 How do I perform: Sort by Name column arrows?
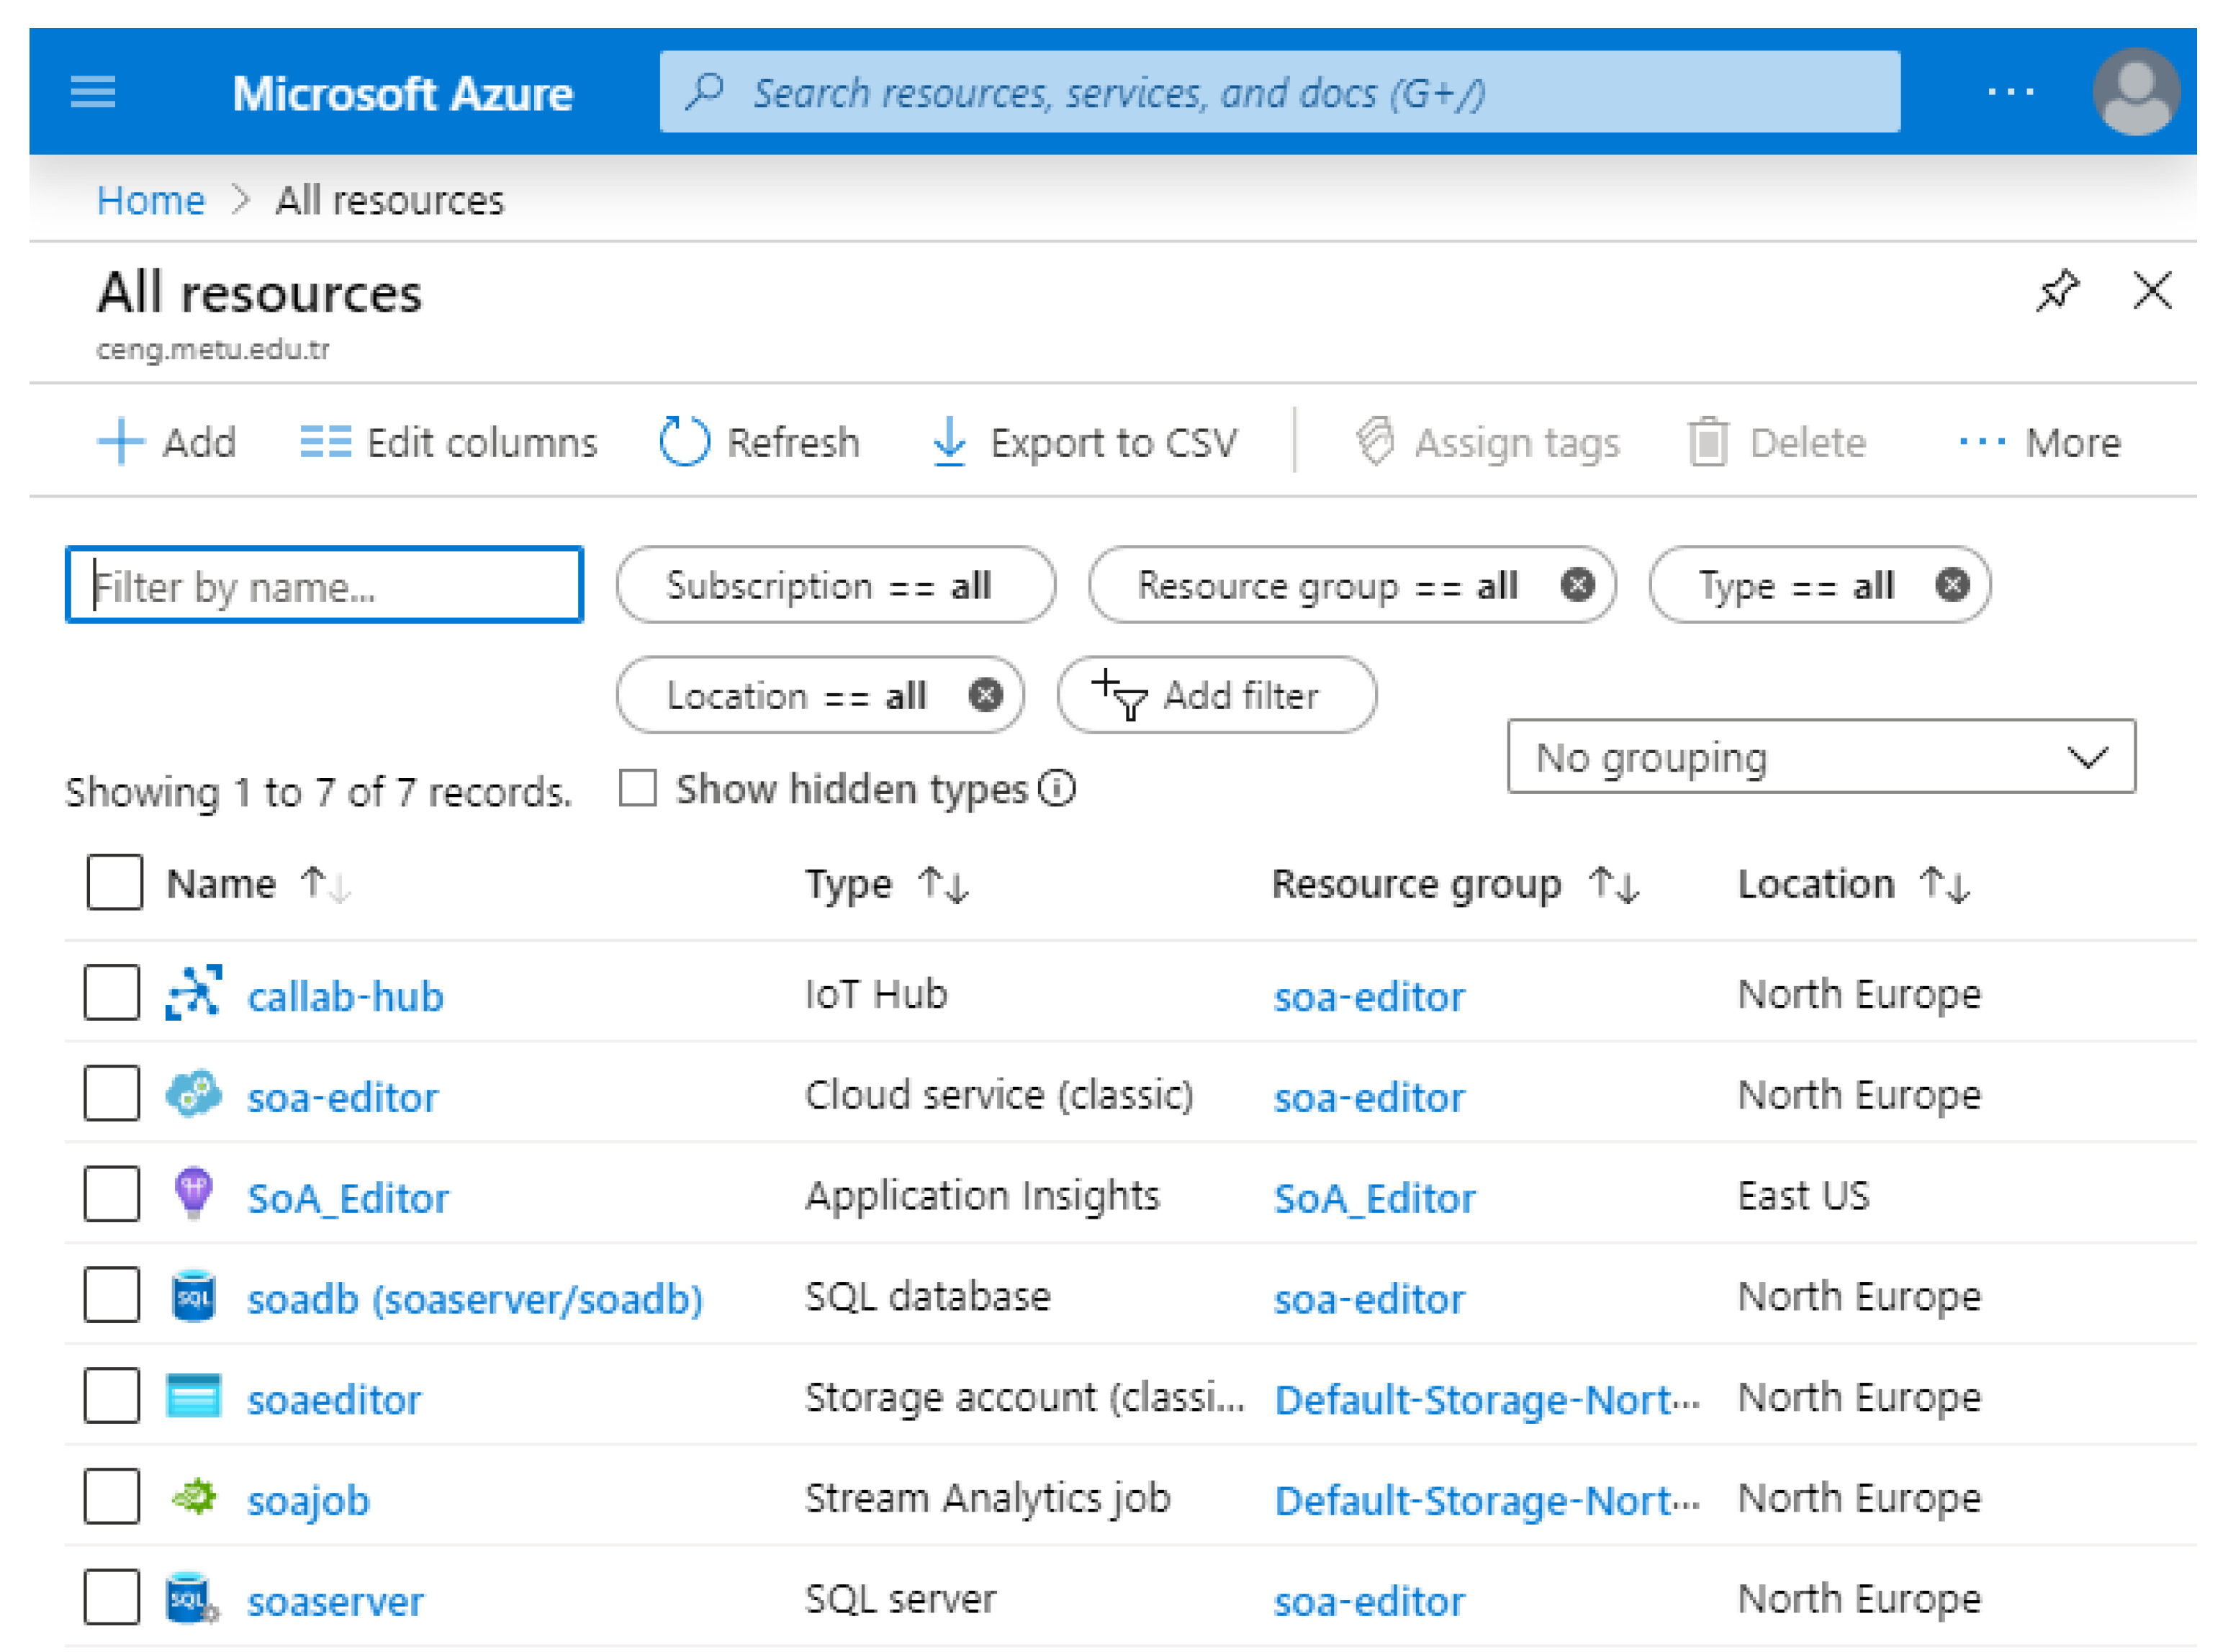[x=326, y=884]
